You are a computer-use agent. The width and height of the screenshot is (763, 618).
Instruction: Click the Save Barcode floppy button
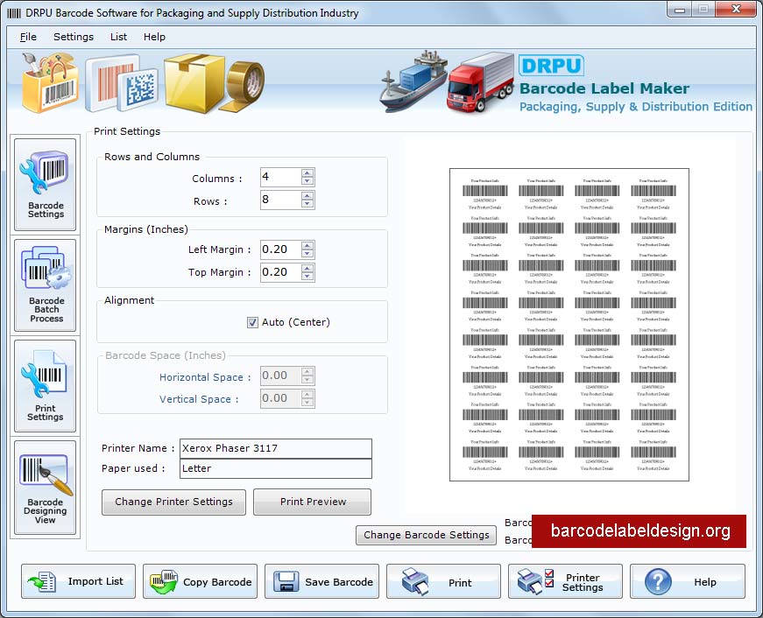(321, 581)
